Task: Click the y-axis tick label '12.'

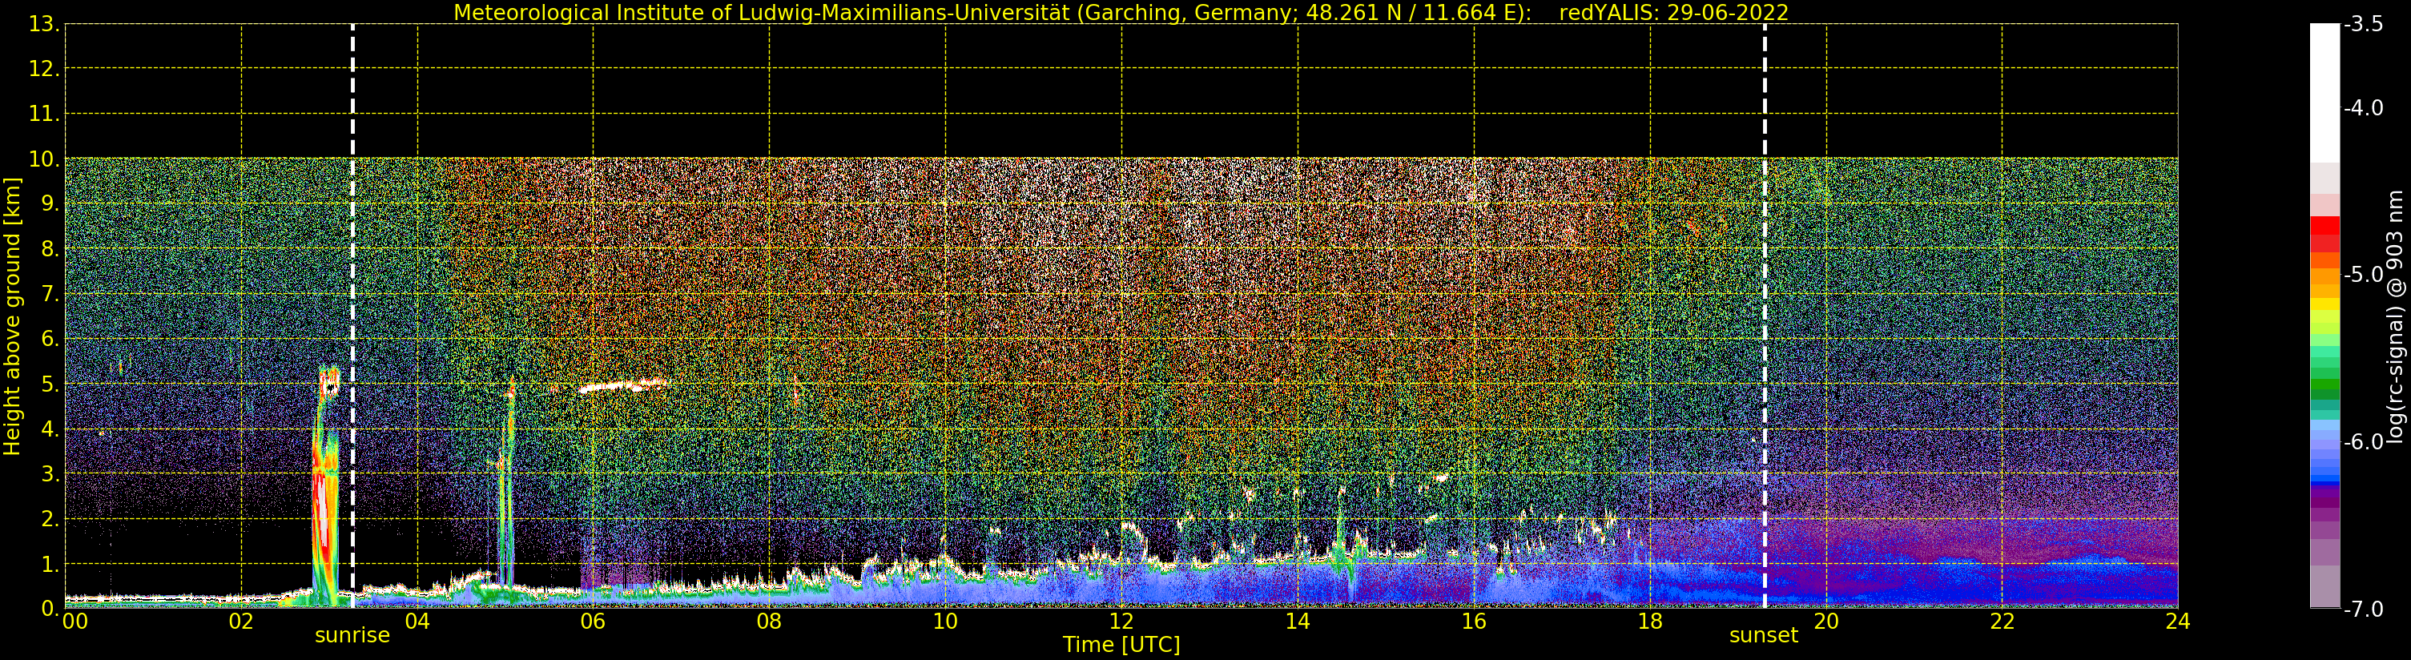Action: pyautogui.click(x=44, y=69)
